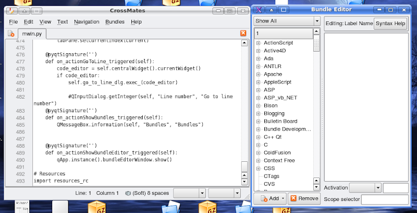
Task: Click the import resources_rc line
Action: click(61, 181)
